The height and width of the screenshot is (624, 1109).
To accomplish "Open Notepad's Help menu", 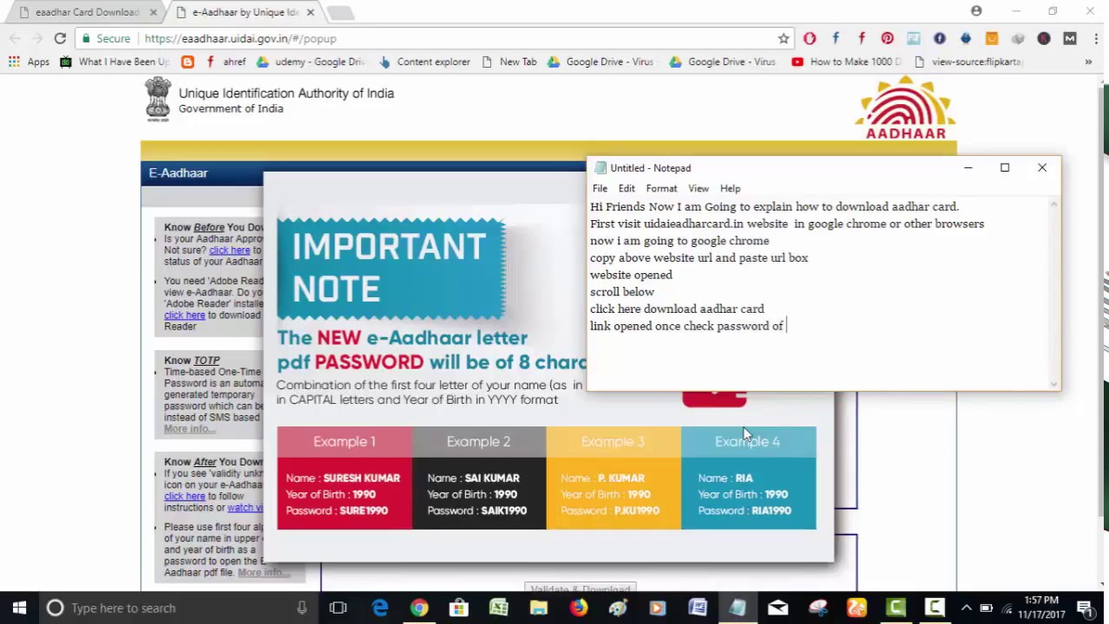I will [x=730, y=188].
